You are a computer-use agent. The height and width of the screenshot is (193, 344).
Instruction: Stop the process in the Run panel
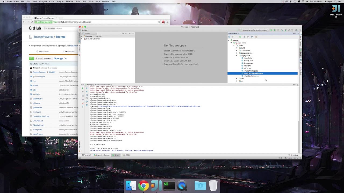pyautogui.click(x=83, y=91)
